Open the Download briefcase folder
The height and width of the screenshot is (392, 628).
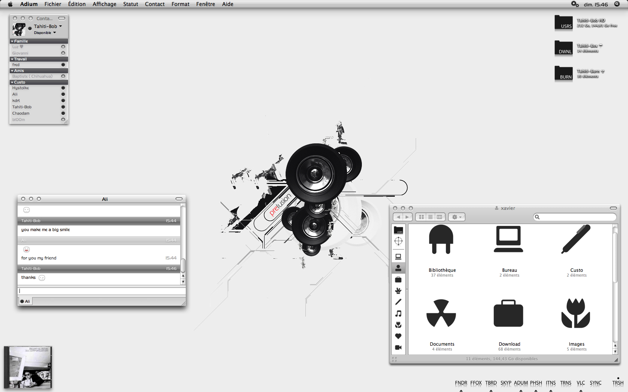tap(508, 314)
